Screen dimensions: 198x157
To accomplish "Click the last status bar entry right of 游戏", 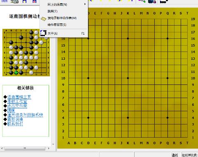I will (x=190, y=155).
